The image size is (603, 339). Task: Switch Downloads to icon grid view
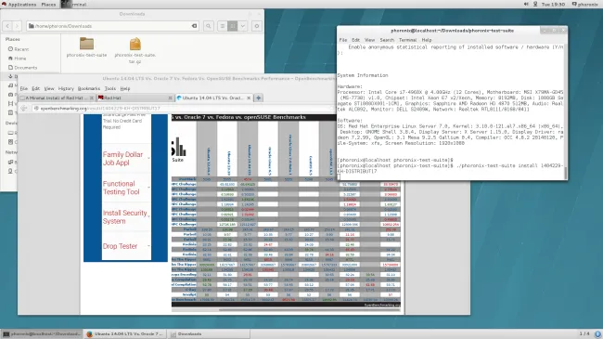coord(232,26)
